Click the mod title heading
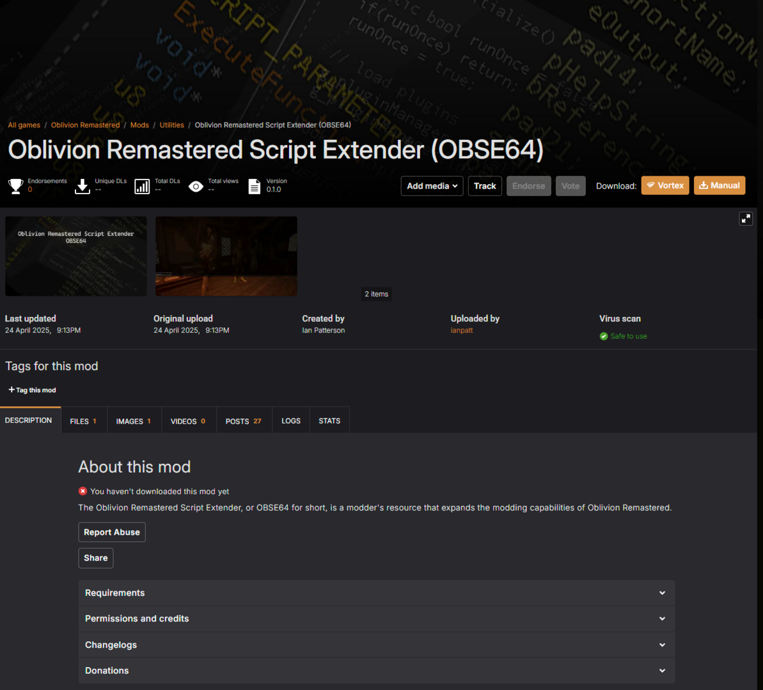This screenshot has width=763, height=690. click(276, 149)
